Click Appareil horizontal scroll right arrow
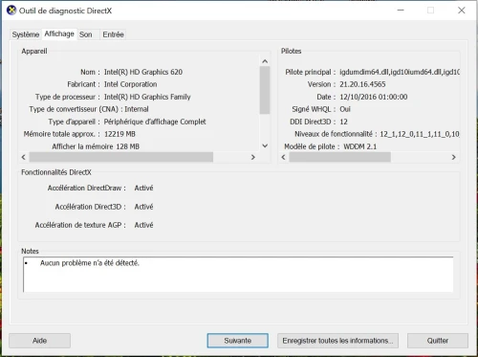The image size is (478, 357). click(x=253, y=157)
